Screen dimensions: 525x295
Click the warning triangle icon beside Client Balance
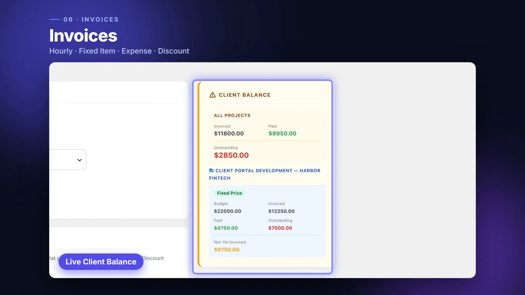pos(212,95)
